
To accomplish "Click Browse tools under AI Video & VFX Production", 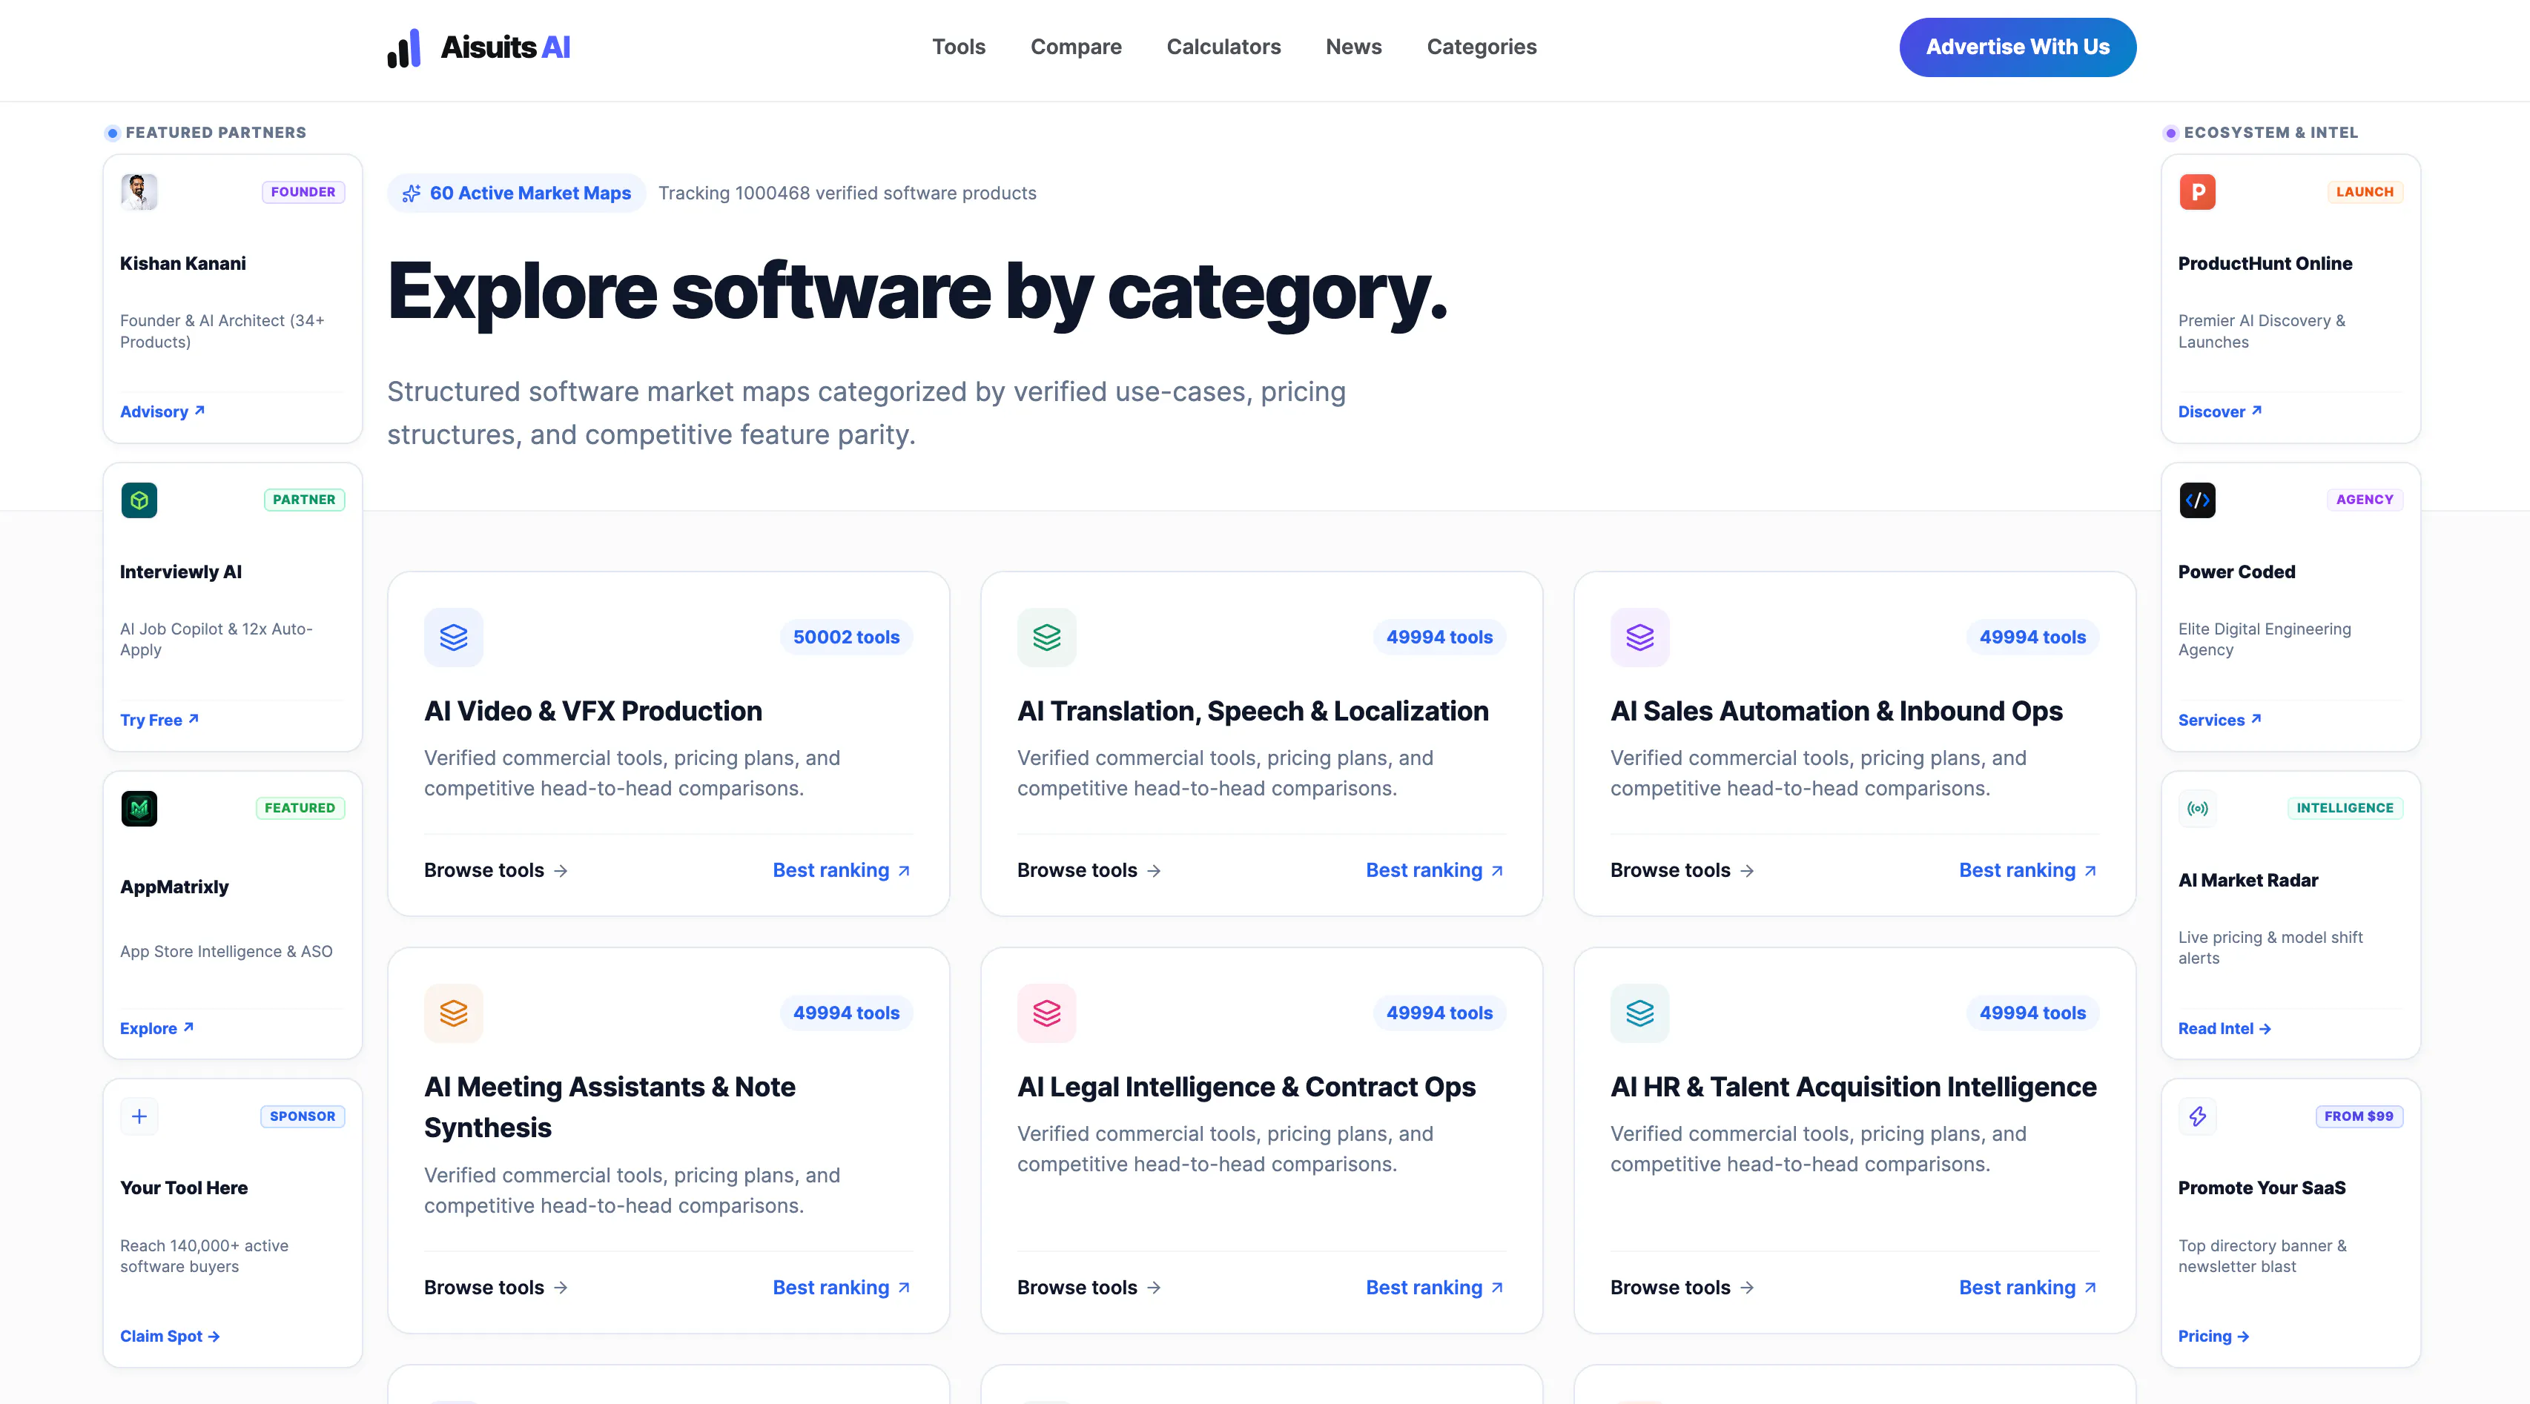I will [496, 870].
